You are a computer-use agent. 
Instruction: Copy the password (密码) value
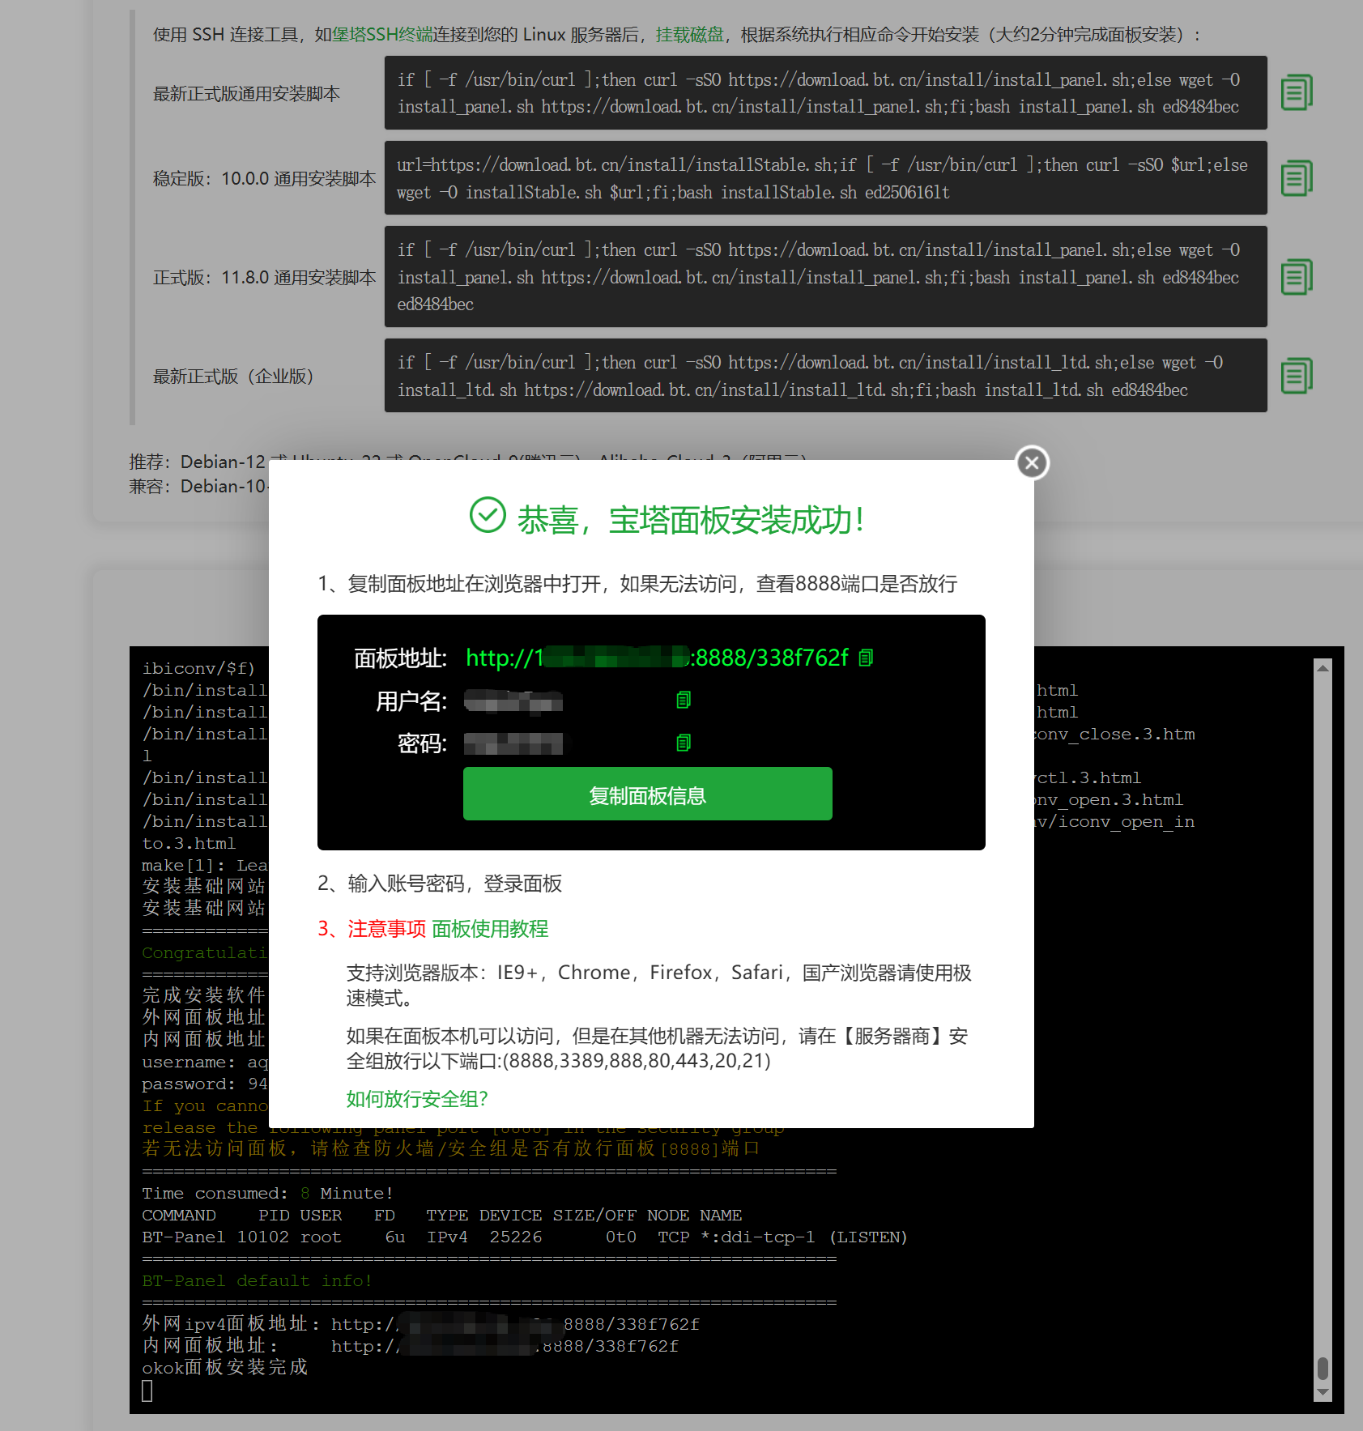coord(684,743)
